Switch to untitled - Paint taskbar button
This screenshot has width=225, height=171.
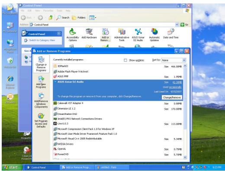click(x=112, y=168)
